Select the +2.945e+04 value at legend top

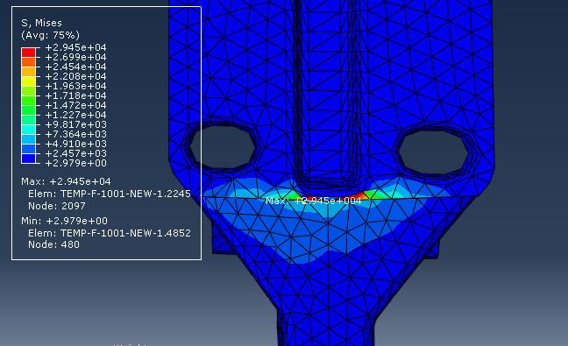75,47
